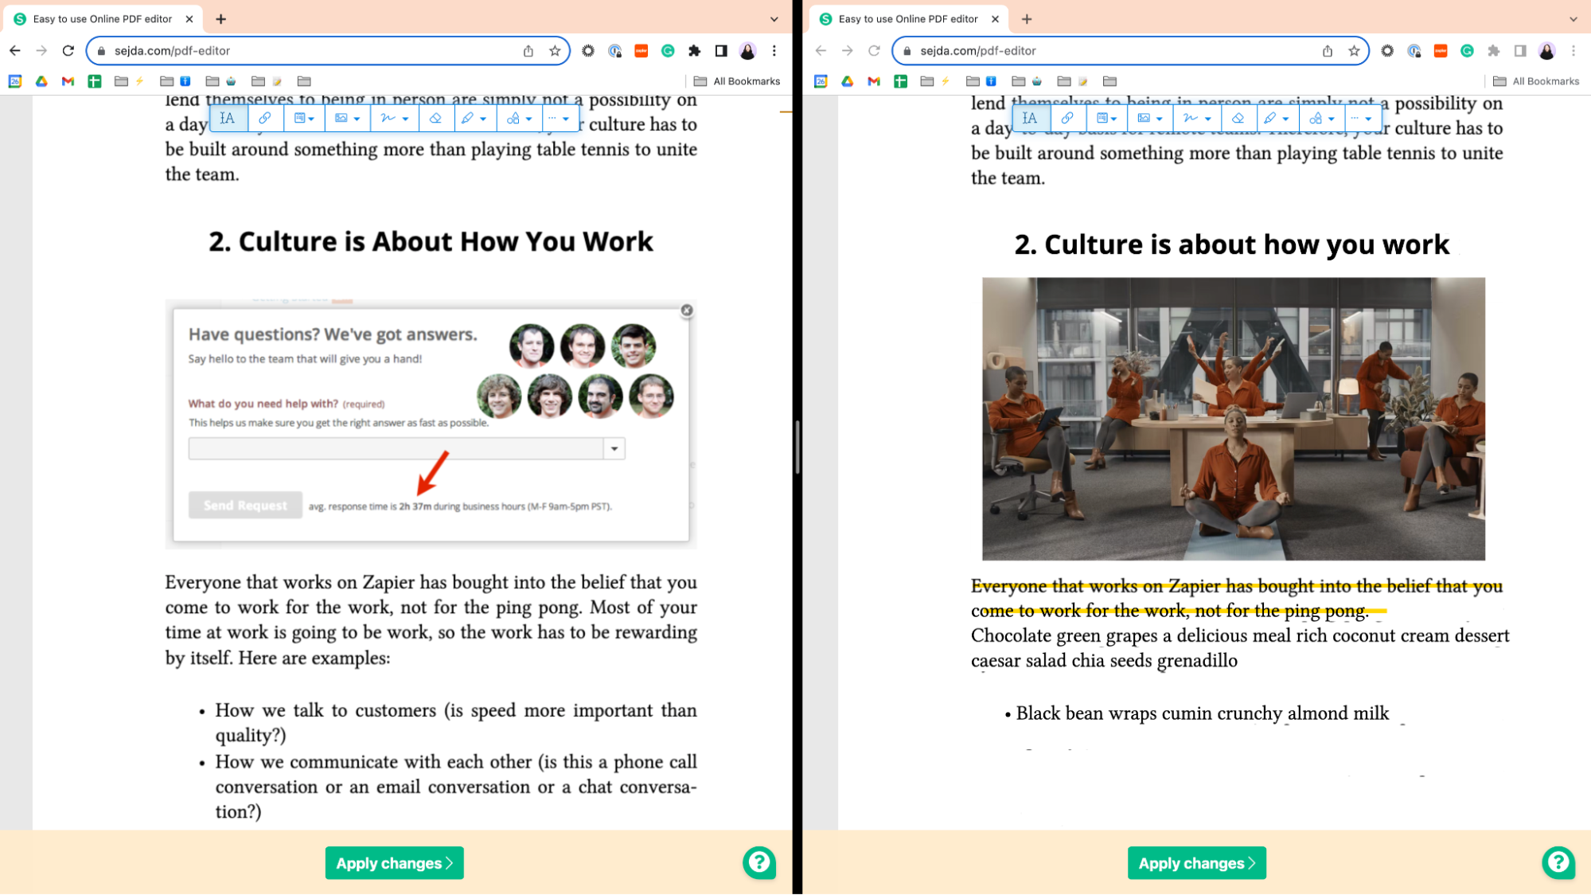The width and height of the screenshot is (1591, 895).
Task: Click Apply changes button in right window
Action: coord(1196,863)
